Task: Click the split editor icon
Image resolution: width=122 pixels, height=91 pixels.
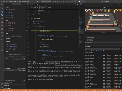Action: (x=81, y=4)
